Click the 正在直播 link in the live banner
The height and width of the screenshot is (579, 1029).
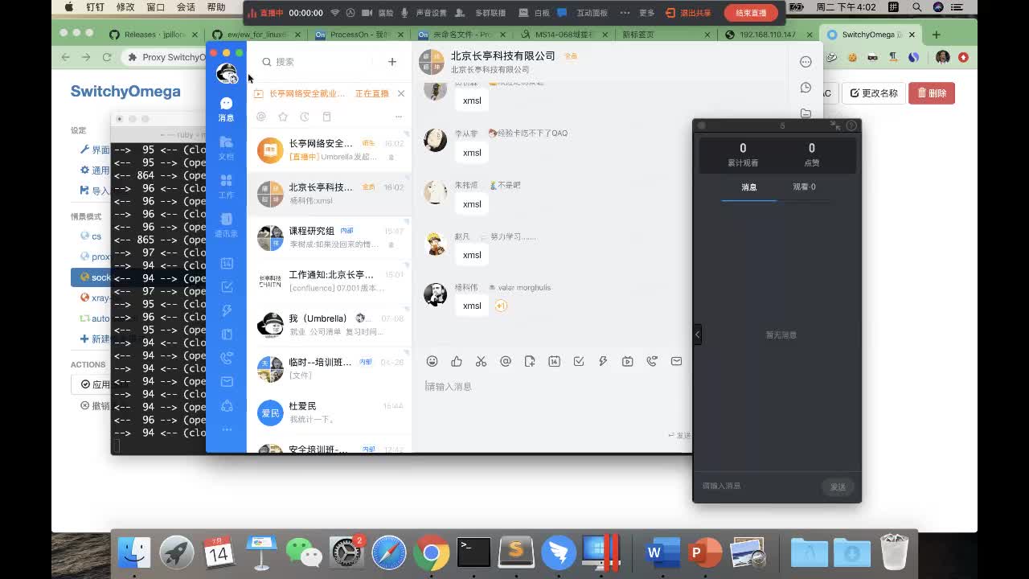click(x=372, y=93)
